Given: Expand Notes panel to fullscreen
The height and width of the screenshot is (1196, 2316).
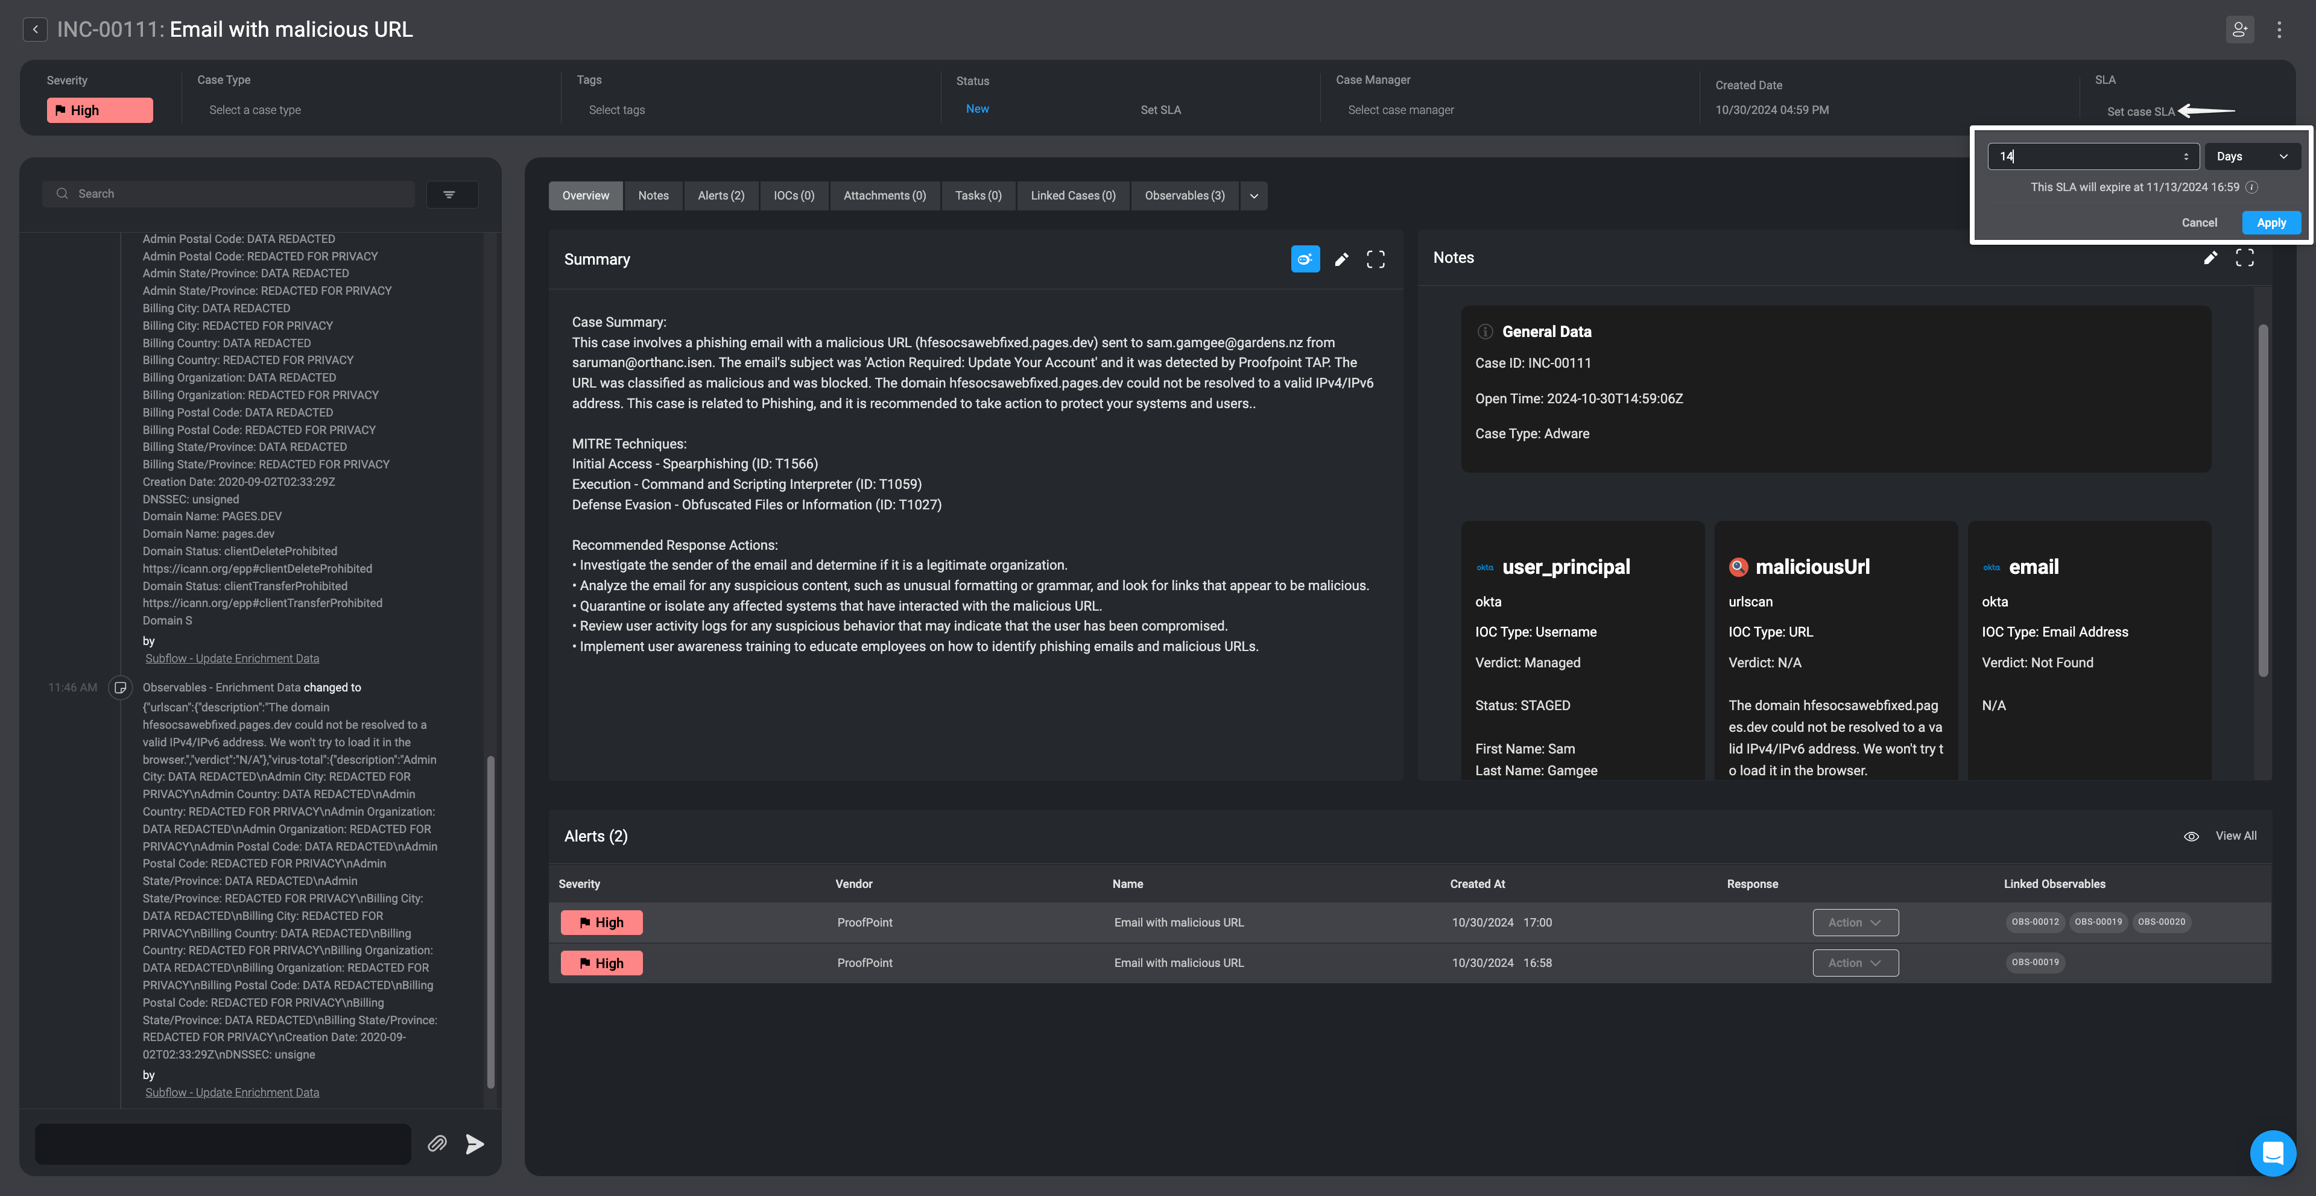Looking at the screenshot, I should [x=2245, y=258].
